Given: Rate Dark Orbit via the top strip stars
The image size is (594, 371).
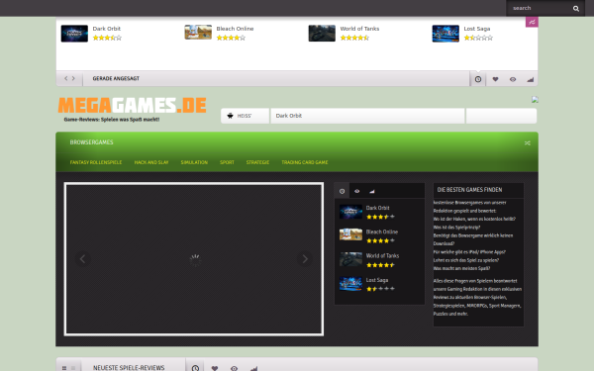Looking at the screenshot, I should pyautogui.click(x=107, y=38).
